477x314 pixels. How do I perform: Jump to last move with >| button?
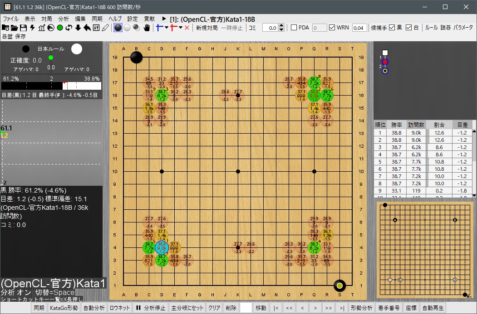click(x=342, y=308)
